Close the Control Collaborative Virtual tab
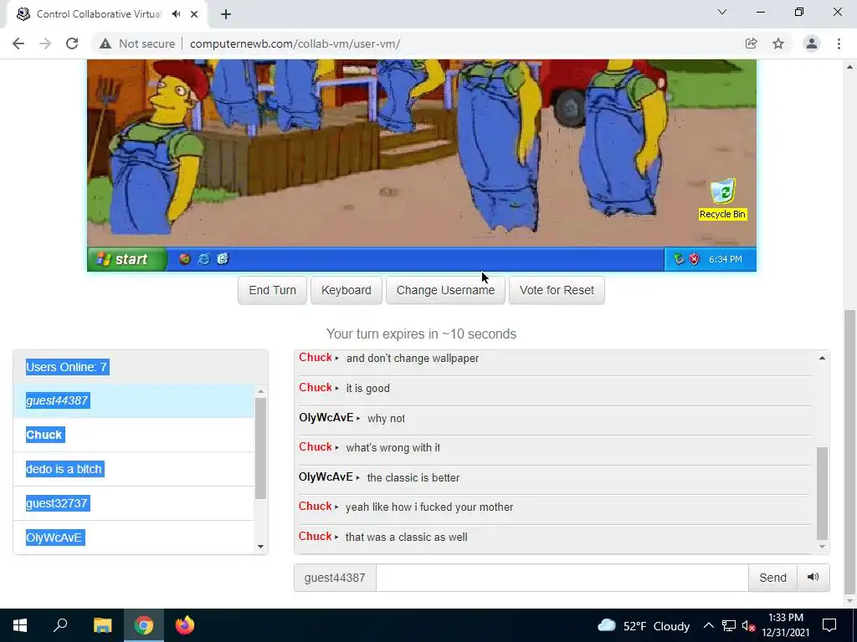The height and width of the screenshot is (642, 857). click(x=194, y=14)
